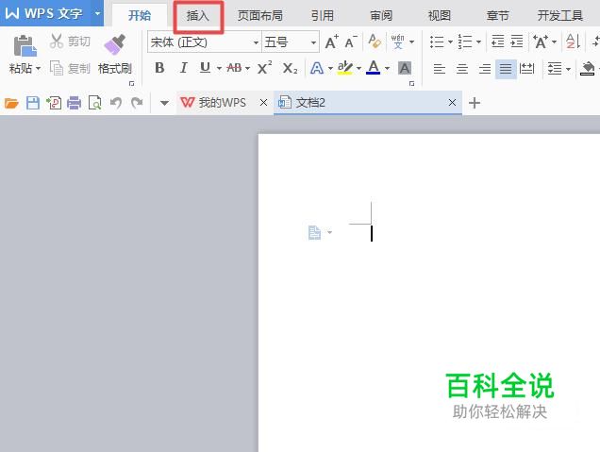Click decrease indent icon
600x452 pixels.
[497, 41]
